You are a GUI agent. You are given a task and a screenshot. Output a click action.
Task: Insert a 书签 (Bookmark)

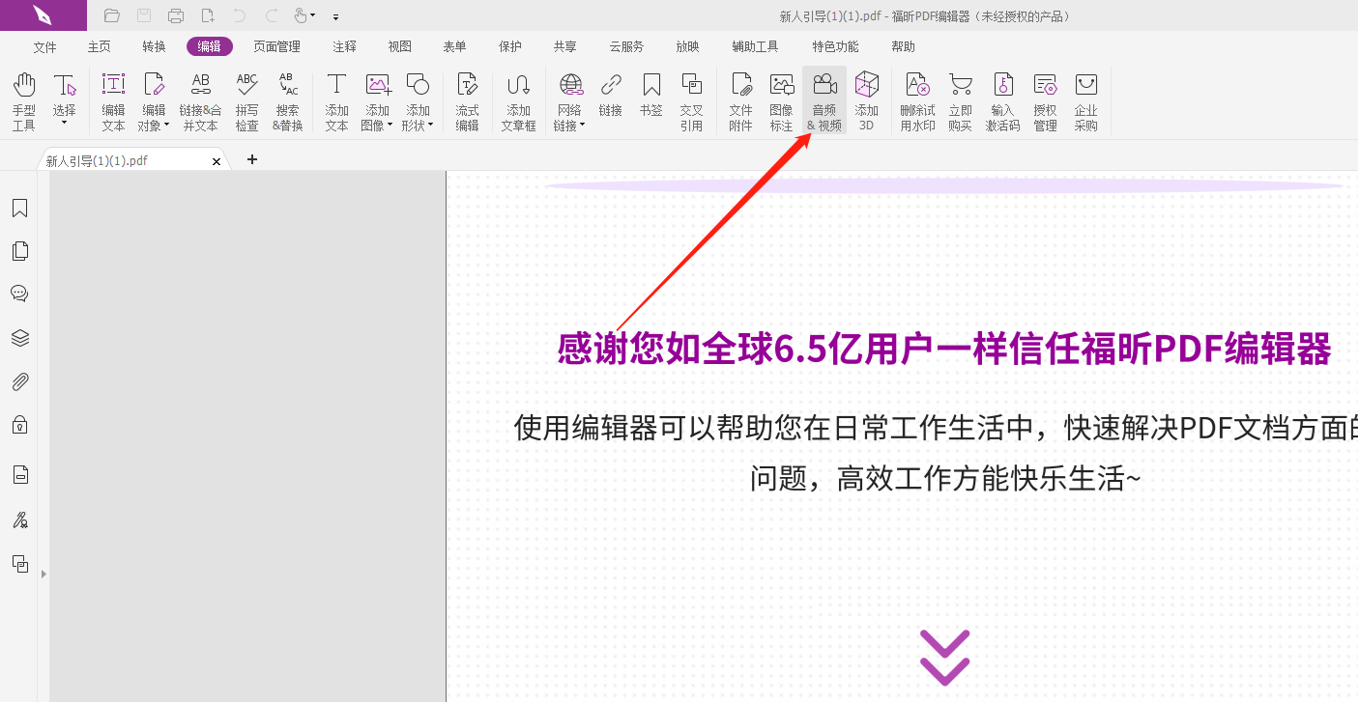click(x=651, y=101)
